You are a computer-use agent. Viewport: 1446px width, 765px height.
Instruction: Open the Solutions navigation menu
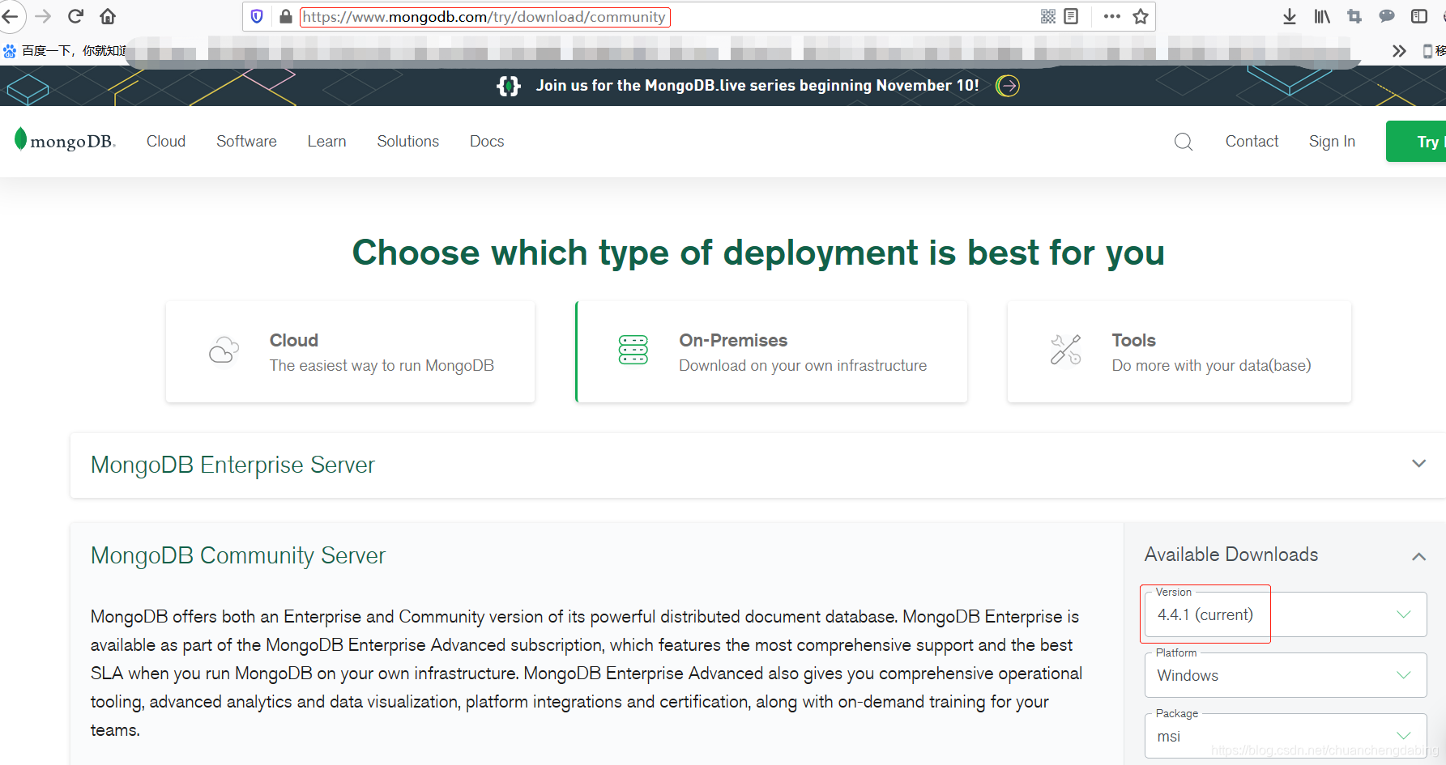[x=408, y=142]
